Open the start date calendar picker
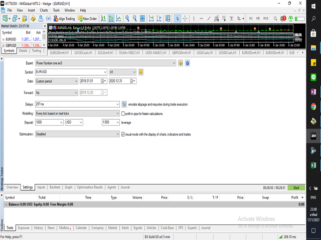Image resolution: width=321 pixels, height=240 pixels. click(104, 81)
